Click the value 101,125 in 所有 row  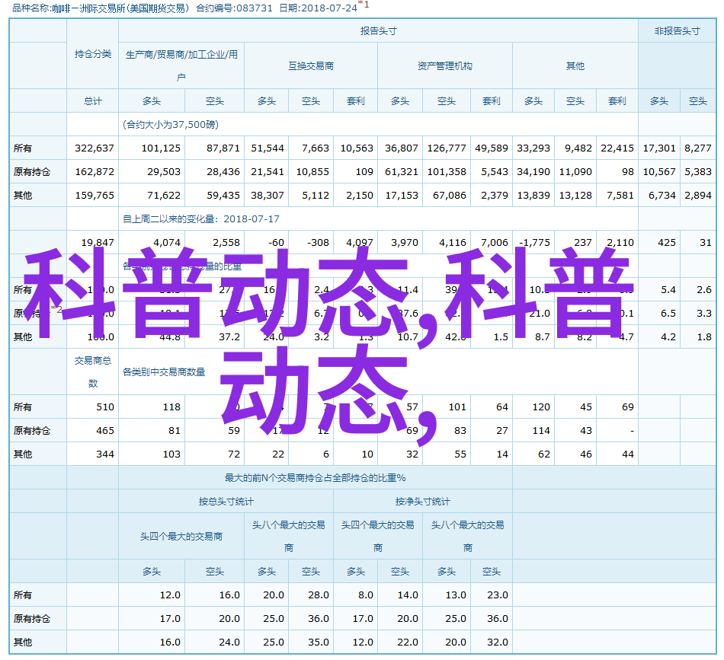pyautogui.click(x=161, y=148)
